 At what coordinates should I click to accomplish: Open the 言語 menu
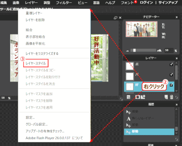click(x=96, y=2)
